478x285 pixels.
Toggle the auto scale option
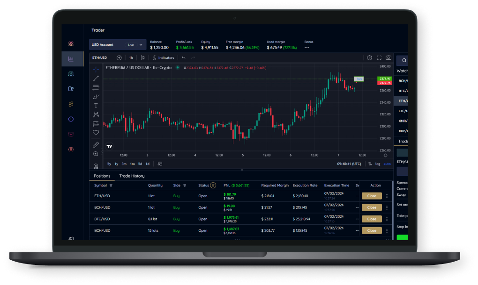[x=387, y=164]
